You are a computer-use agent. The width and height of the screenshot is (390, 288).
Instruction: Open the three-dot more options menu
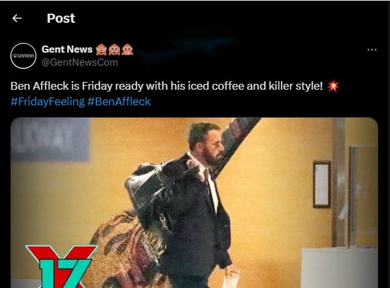tap(372, 50)
